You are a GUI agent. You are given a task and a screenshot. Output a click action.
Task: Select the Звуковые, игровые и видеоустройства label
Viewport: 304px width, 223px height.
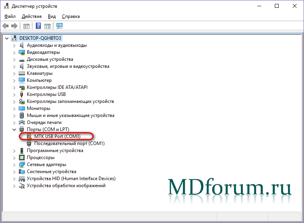[x=68, y=66]
